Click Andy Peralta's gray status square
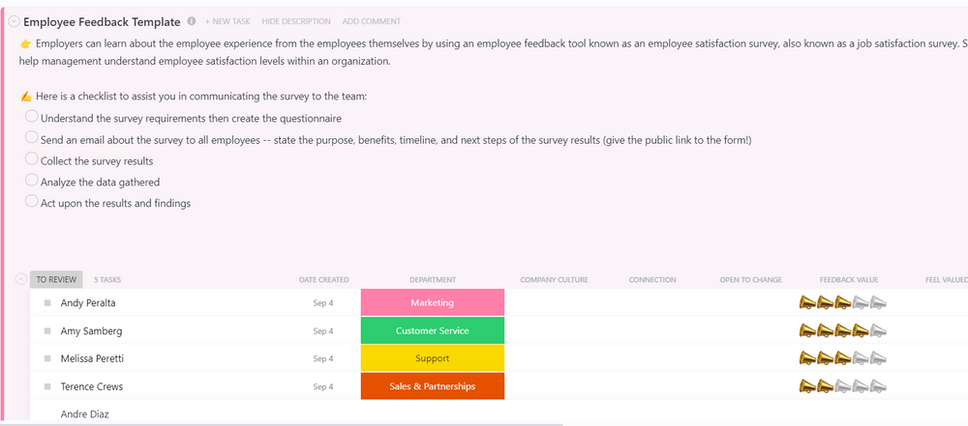 pyautogui.click(x=46, y=303)
